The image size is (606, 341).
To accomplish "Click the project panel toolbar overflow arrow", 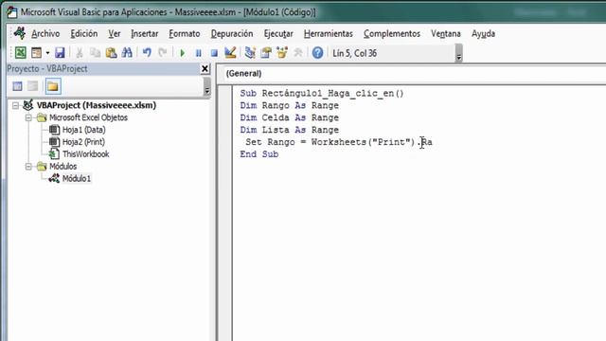I will pos(206,86).
